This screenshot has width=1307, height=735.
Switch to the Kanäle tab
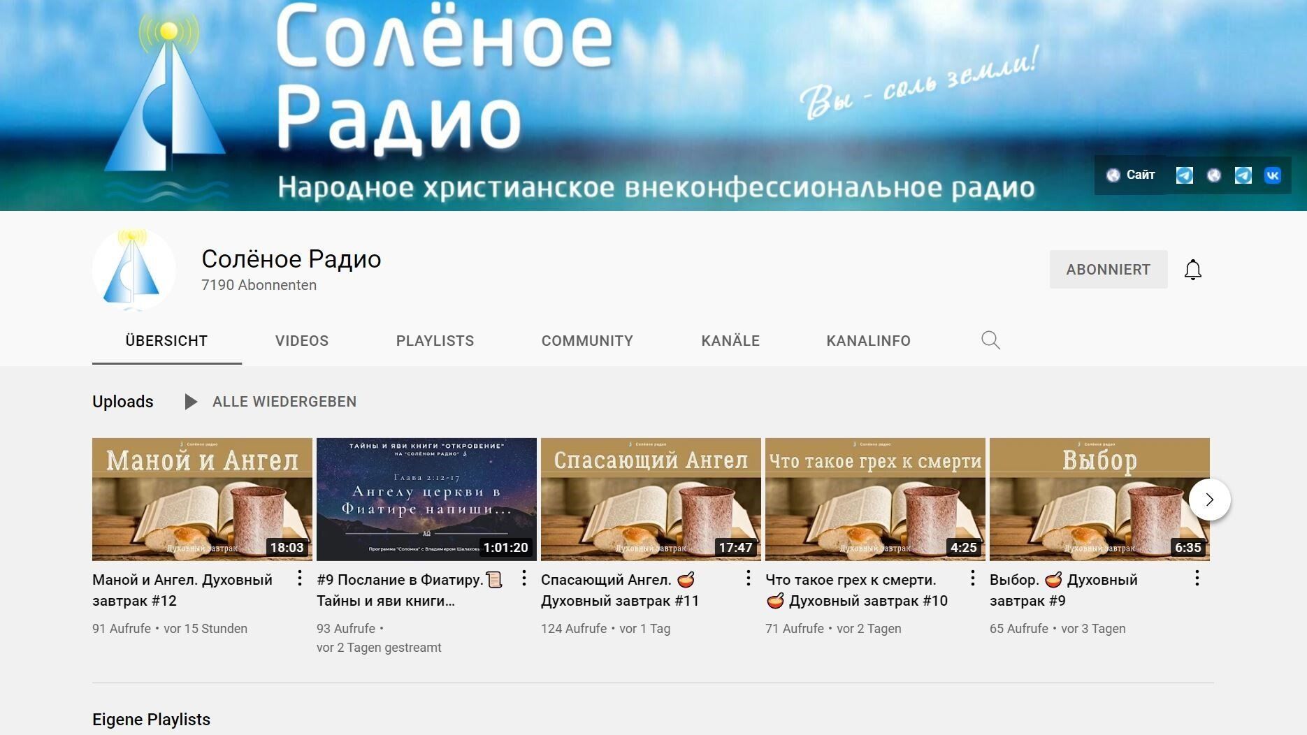[730, 341]
